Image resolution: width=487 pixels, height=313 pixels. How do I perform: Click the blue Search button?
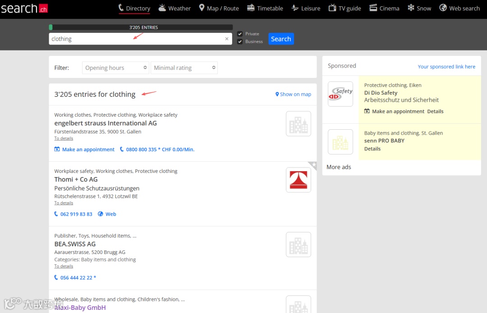[281, 39]
